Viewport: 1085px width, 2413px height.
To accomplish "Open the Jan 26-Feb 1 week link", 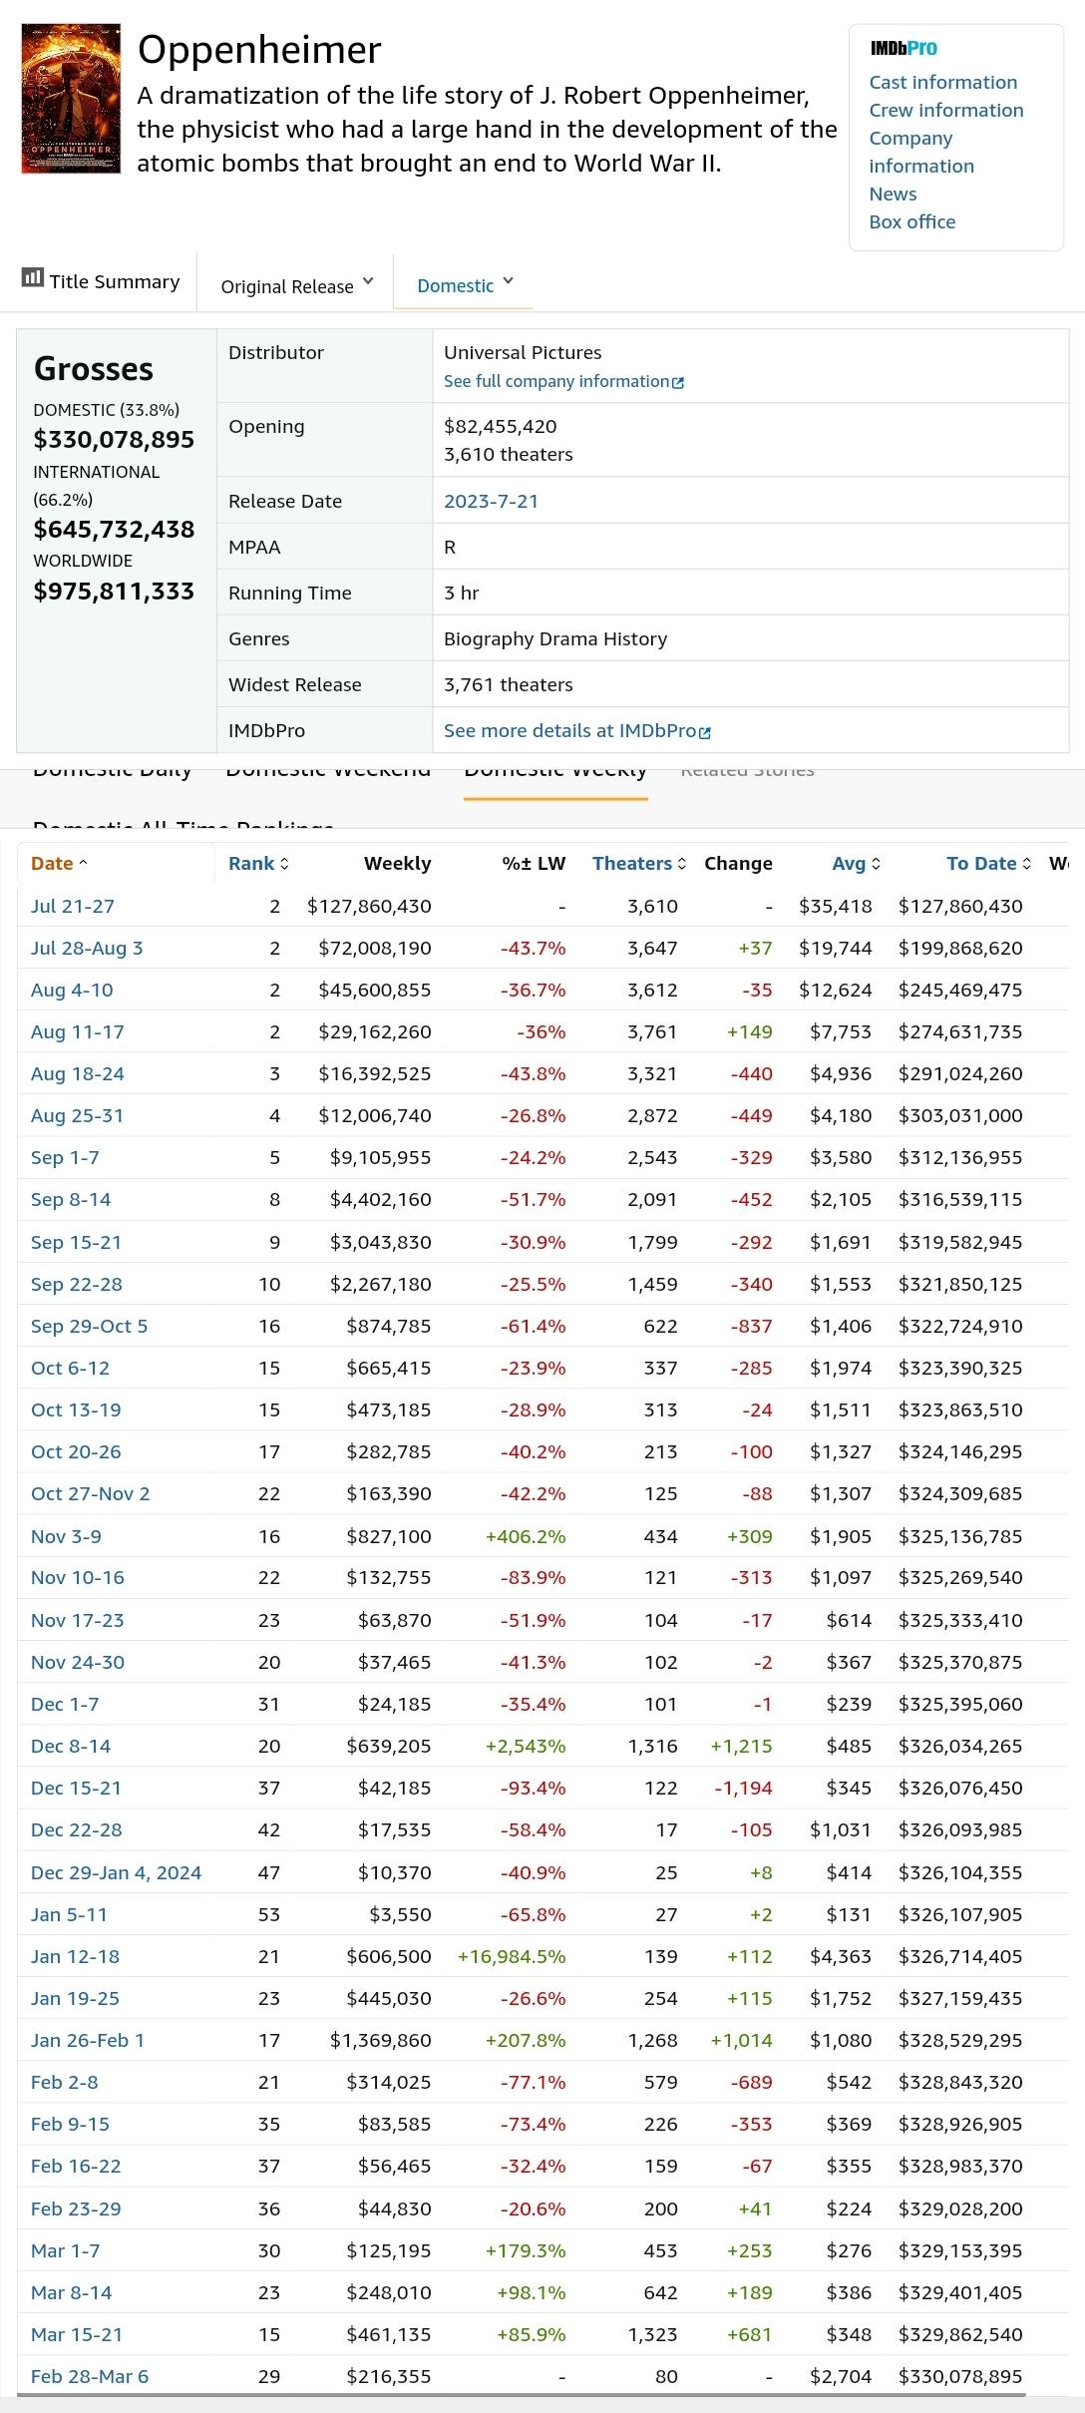I will (x=88, y=2040).
